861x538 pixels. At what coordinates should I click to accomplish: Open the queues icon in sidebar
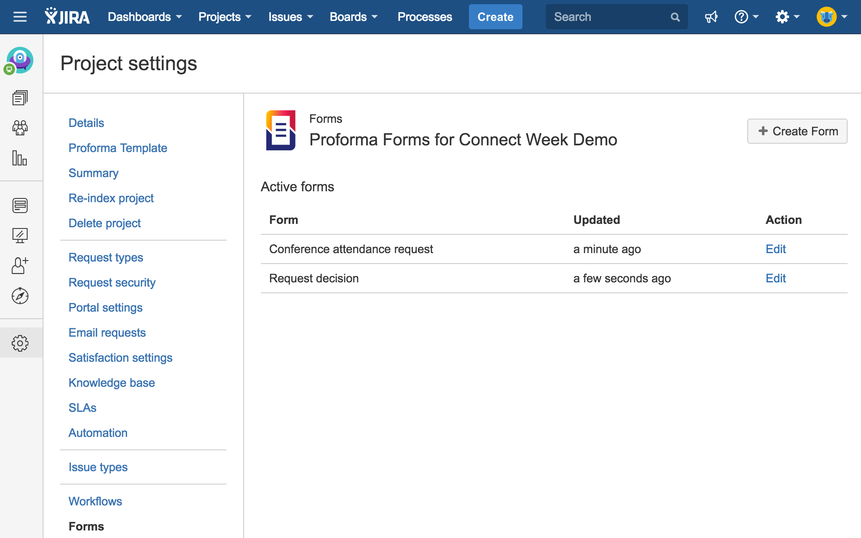point(20,98)
